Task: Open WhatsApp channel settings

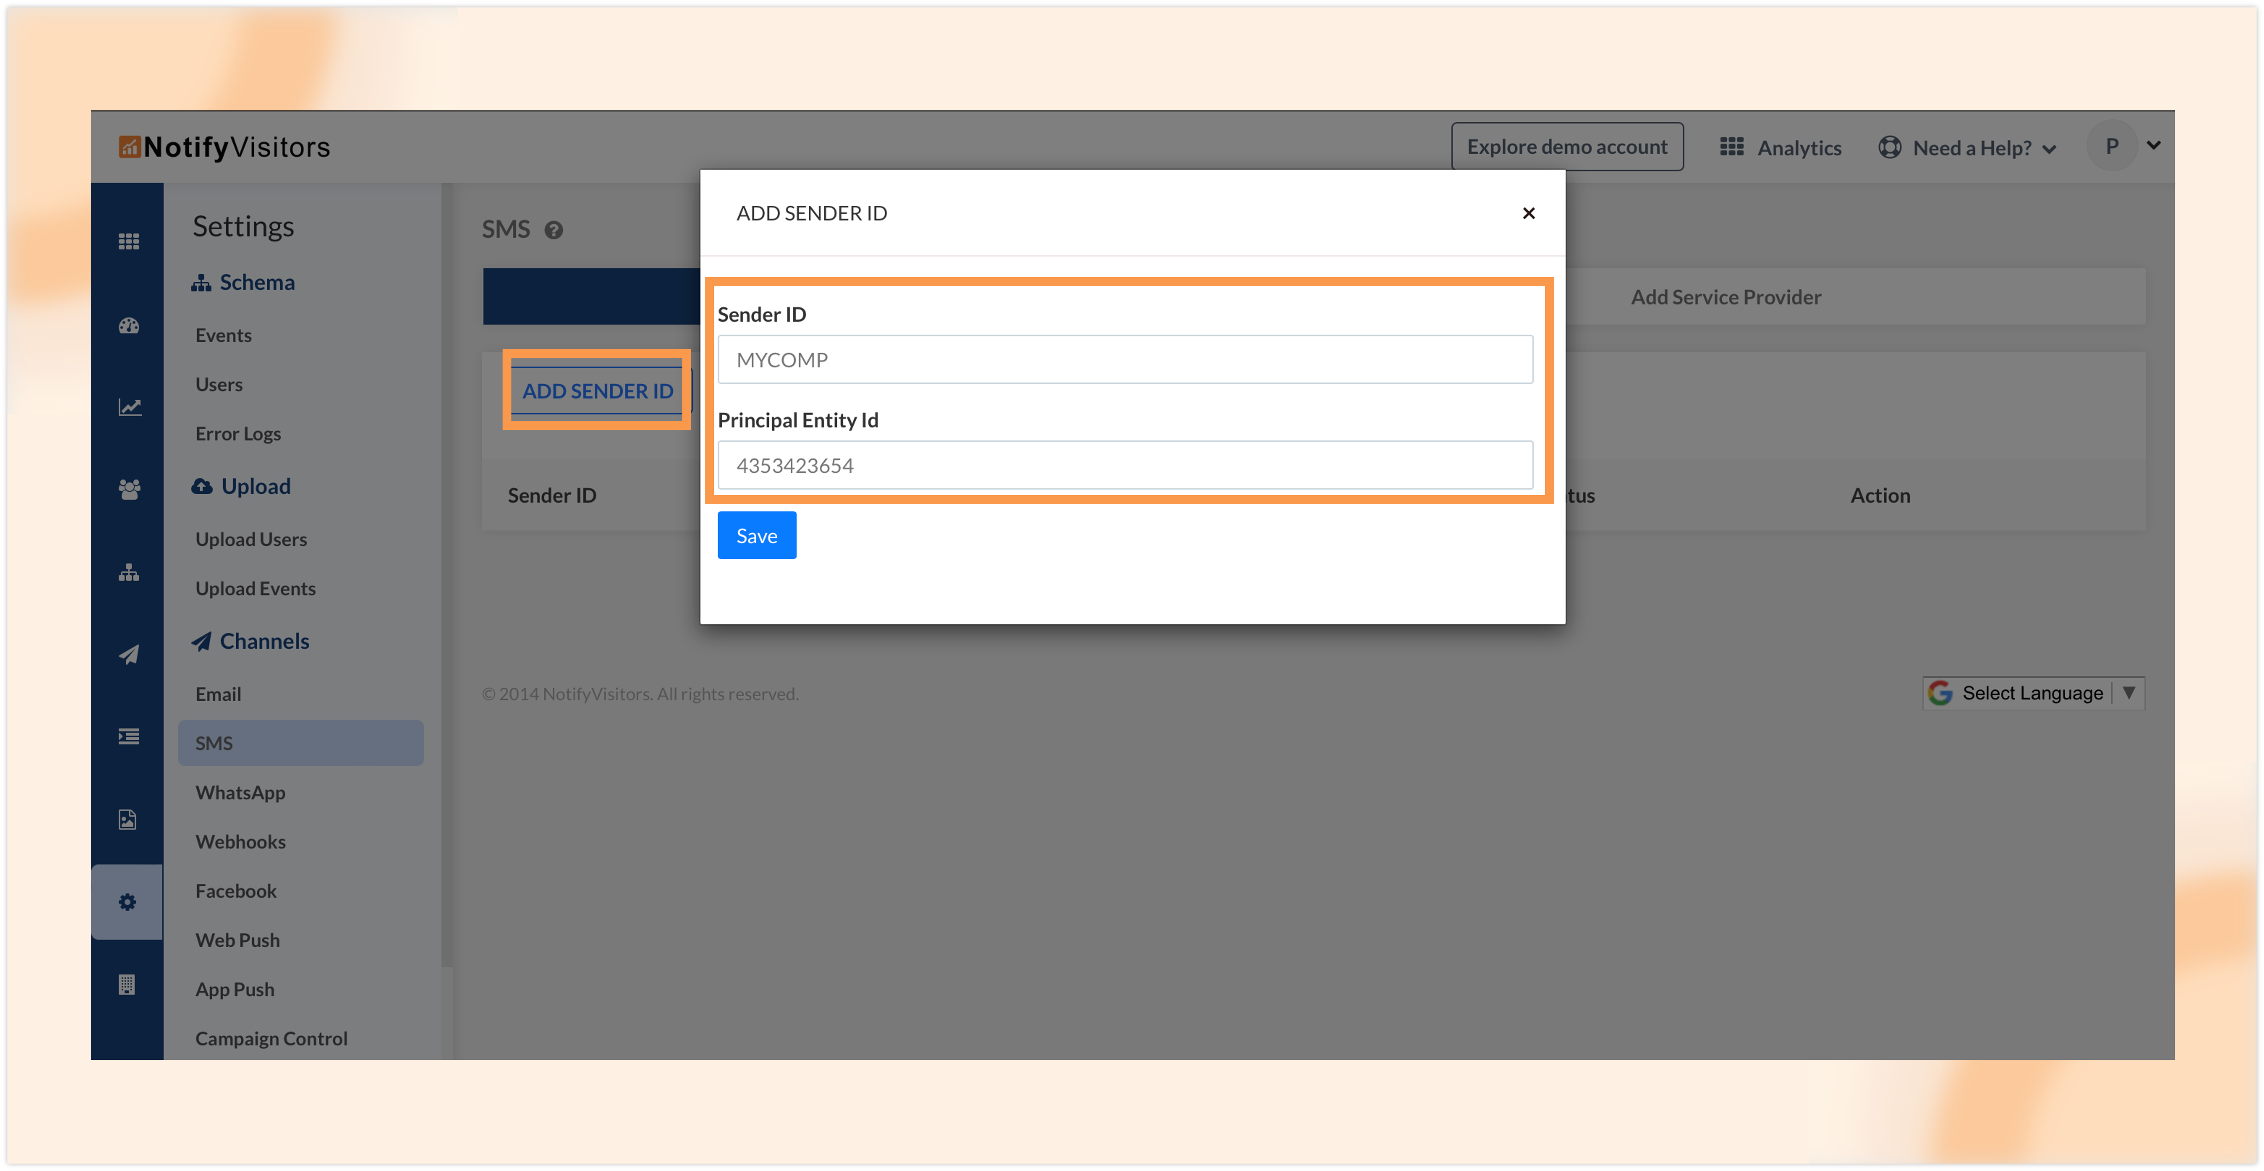Action: 240,792
